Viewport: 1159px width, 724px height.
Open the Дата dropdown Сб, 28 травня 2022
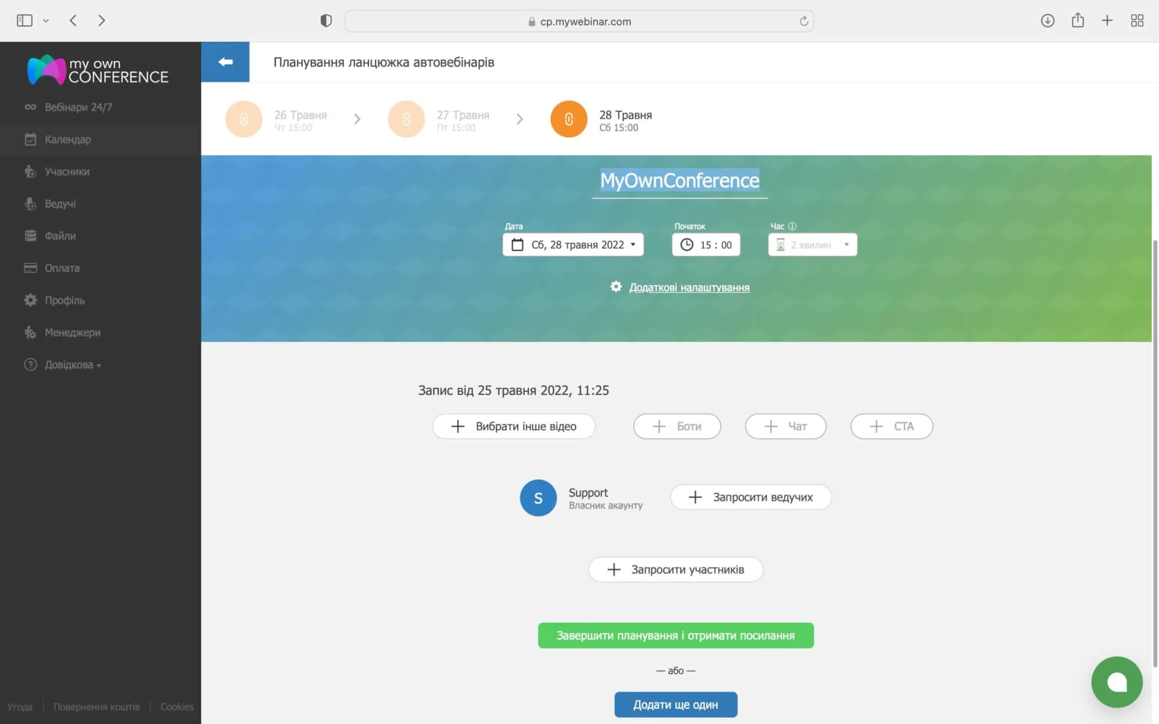(x=573, y=245)
